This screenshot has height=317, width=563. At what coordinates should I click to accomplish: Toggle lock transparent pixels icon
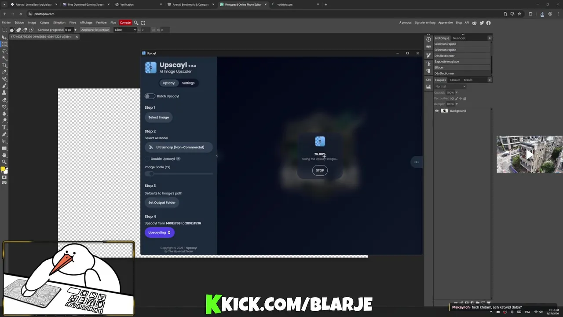pyautogui.click(x=452, y=98)
